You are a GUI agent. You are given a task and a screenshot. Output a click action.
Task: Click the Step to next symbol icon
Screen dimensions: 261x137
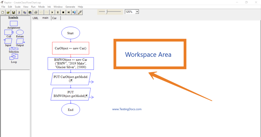coord(69,12)
